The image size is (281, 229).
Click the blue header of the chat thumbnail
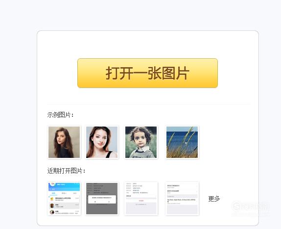click(64, 187)
